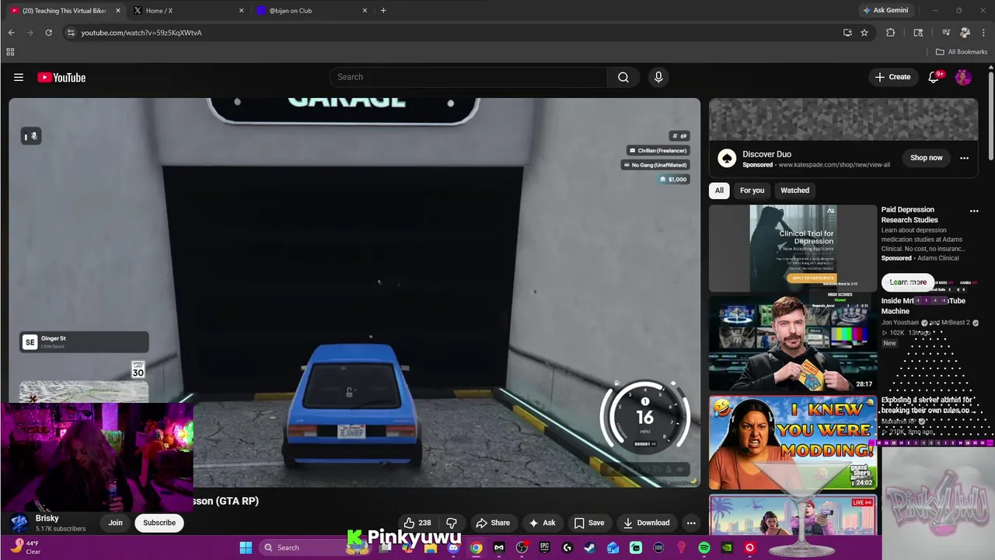Open NVIDIA app from the taskbar

(727, 548)
